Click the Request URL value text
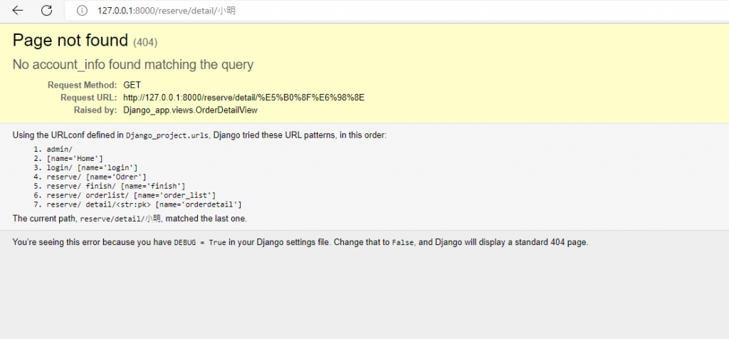The width and height of the screenshot is (729, 339). tap(243, 98)
